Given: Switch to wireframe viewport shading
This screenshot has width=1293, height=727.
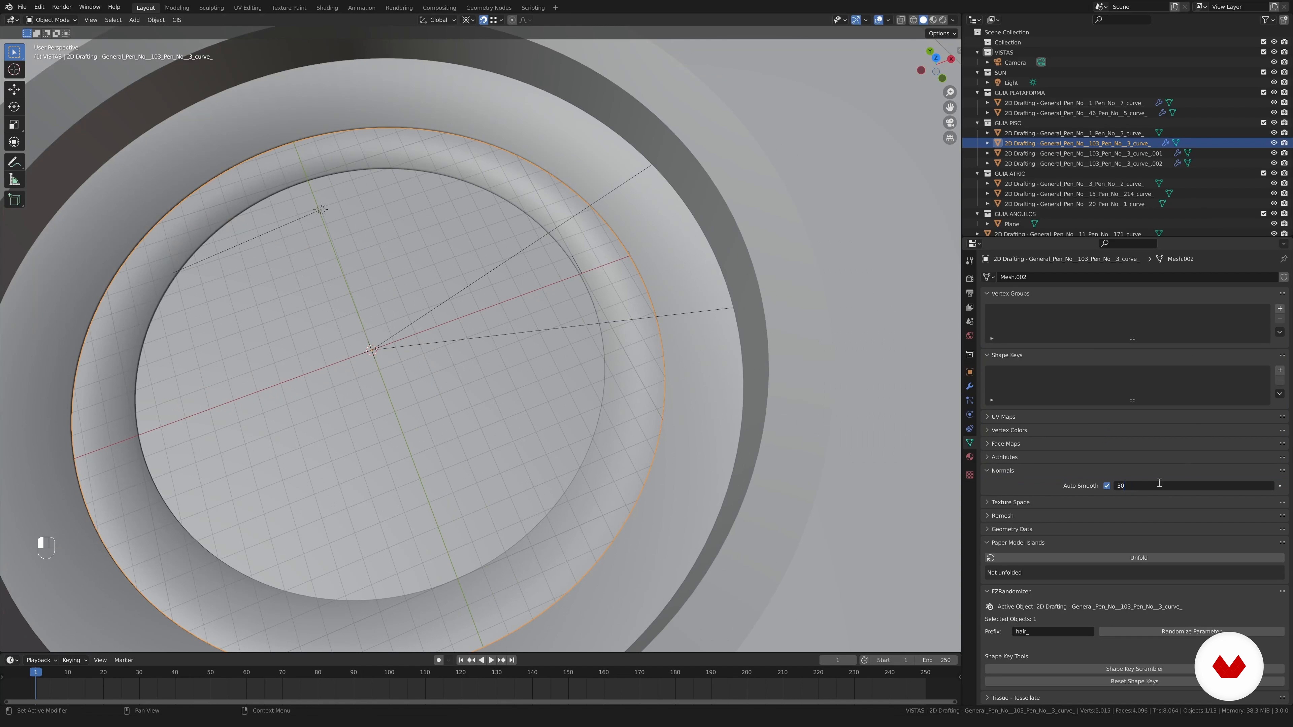Looking at the screenshot, I should [x=914, y=20].
